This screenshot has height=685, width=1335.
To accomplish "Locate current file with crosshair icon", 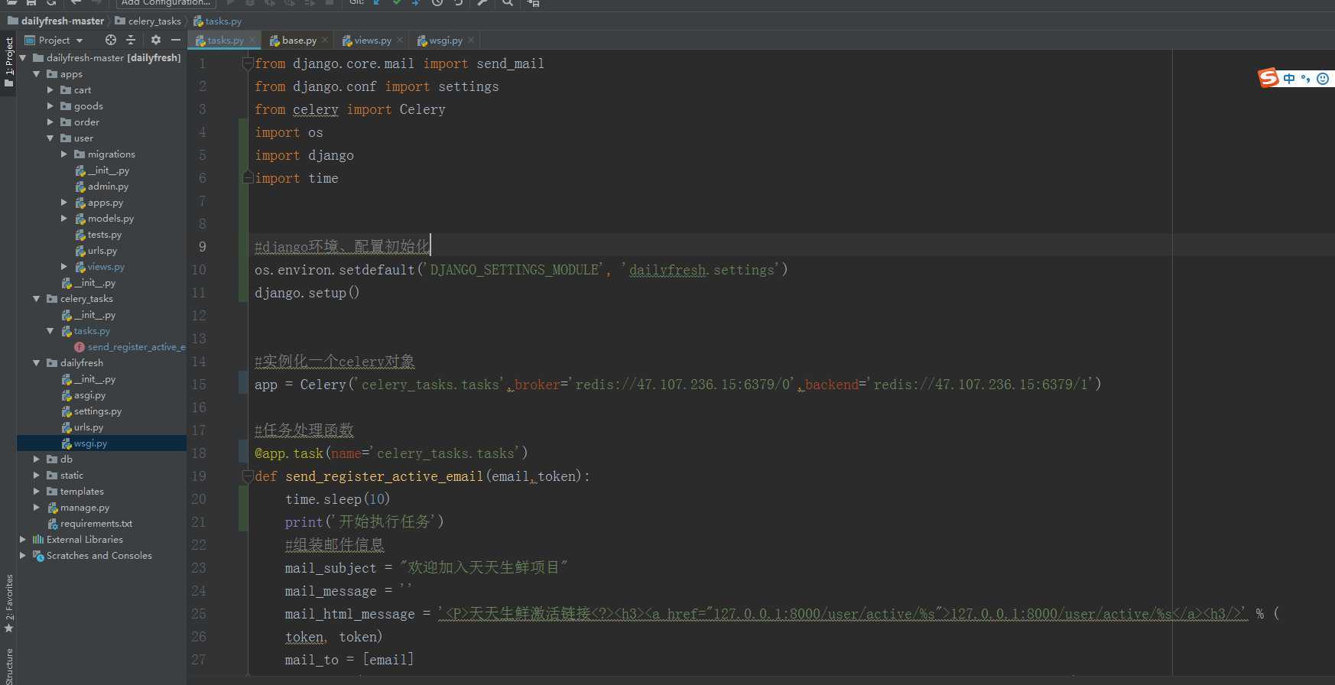I will tap(111, 40).
